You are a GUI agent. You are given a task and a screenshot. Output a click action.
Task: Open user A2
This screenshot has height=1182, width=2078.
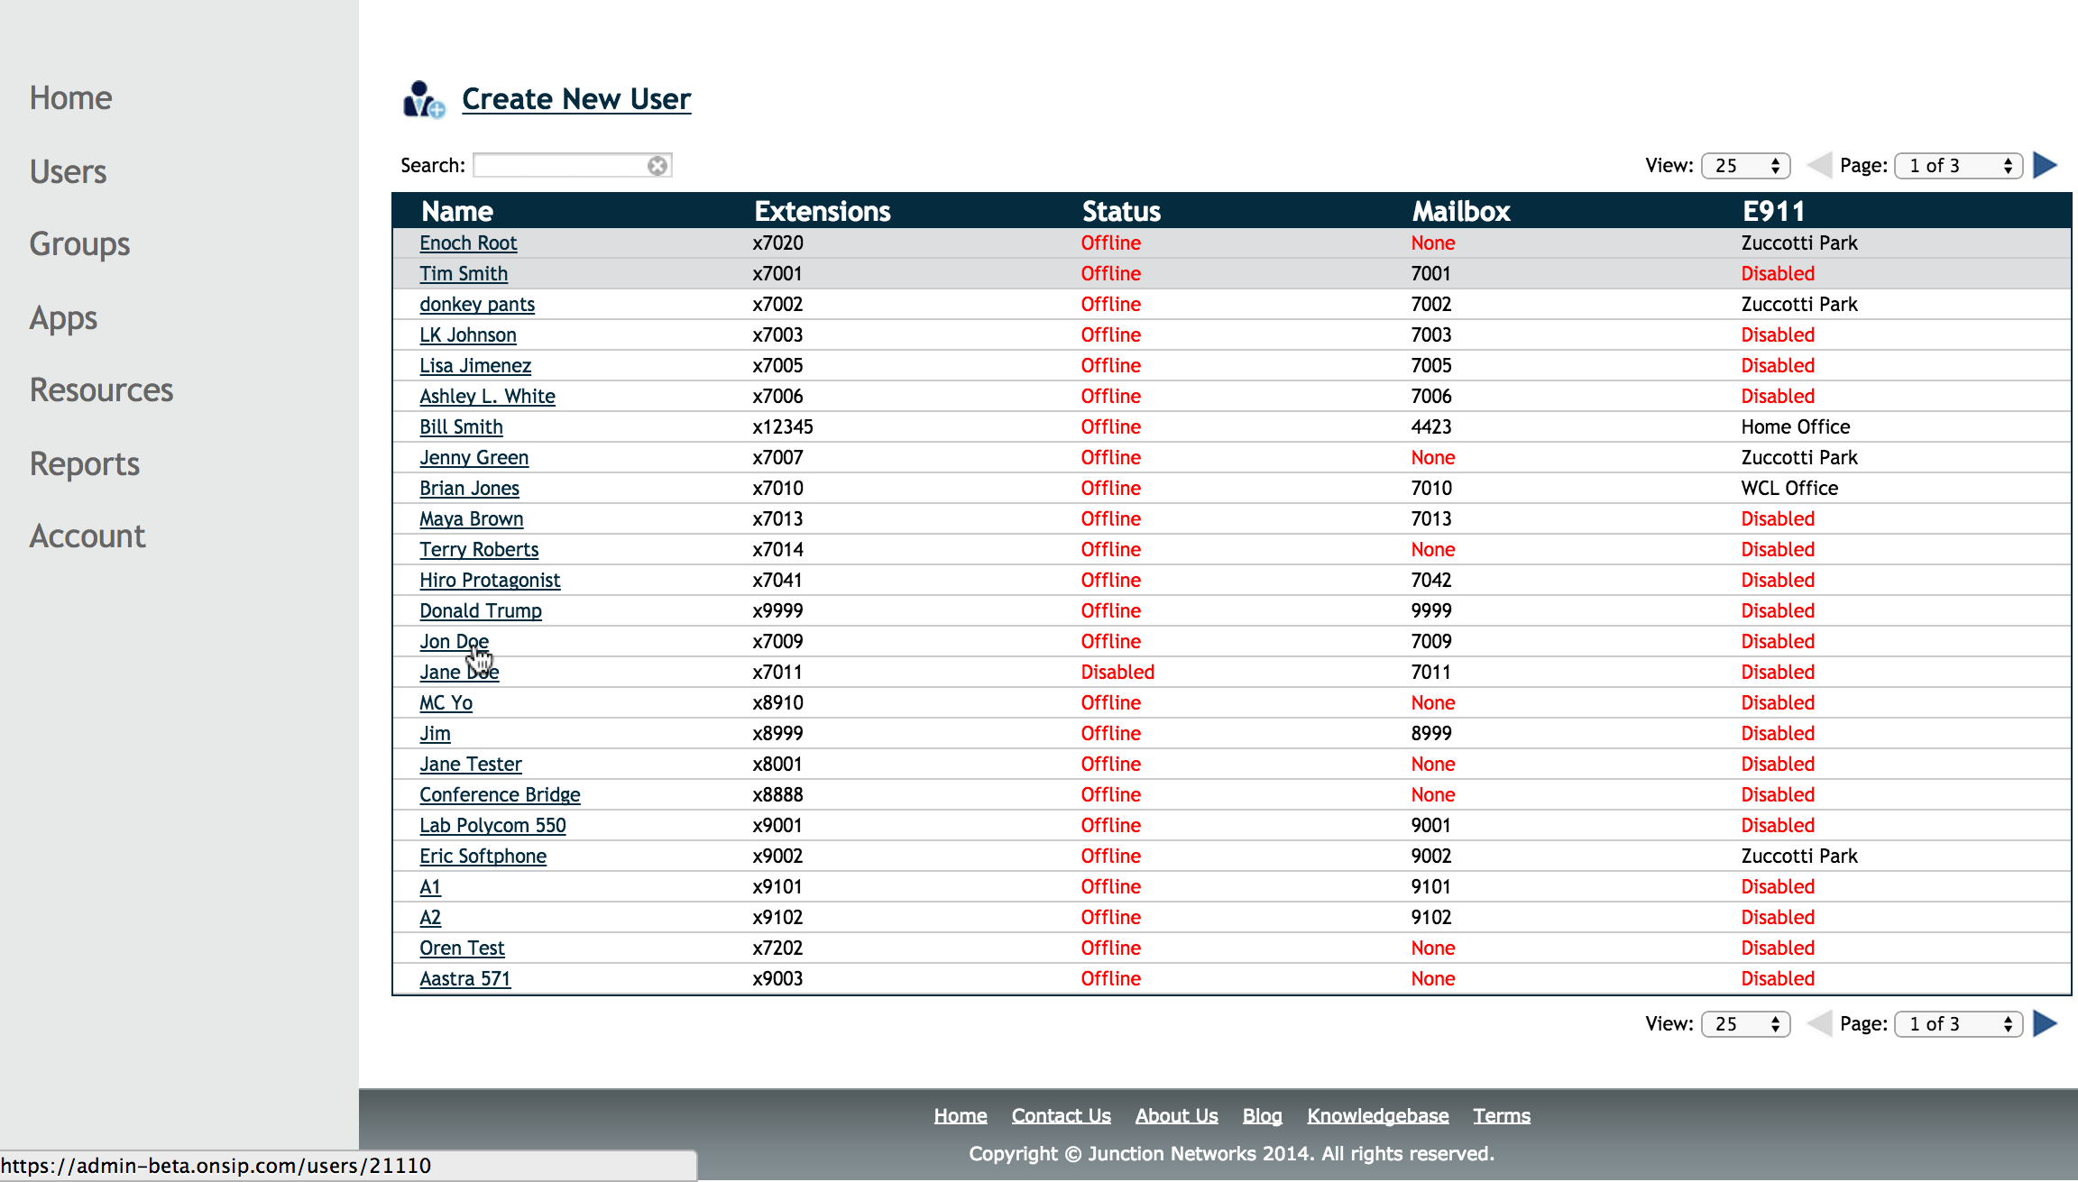click(430, 918)
